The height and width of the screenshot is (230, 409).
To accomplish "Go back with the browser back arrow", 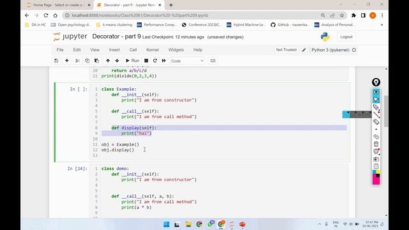I will pos(27,15).
